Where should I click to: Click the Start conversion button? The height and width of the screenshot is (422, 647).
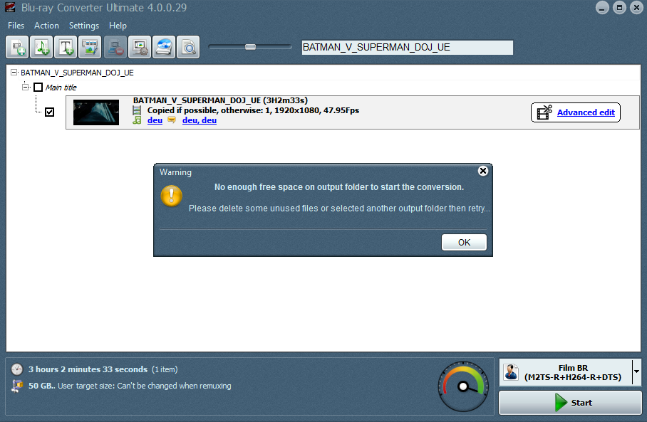[570, 403]
